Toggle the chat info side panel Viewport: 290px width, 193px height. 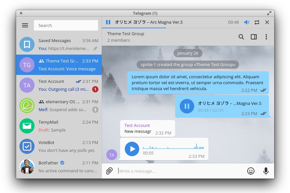[x=254, y=37]
